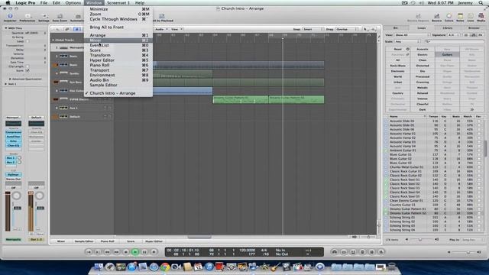Choose Event List from Window menu

[x=118, y=45]
